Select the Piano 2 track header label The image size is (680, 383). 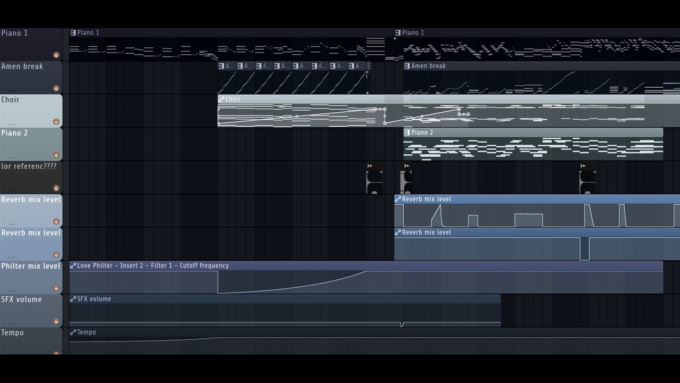coord(14,133)
